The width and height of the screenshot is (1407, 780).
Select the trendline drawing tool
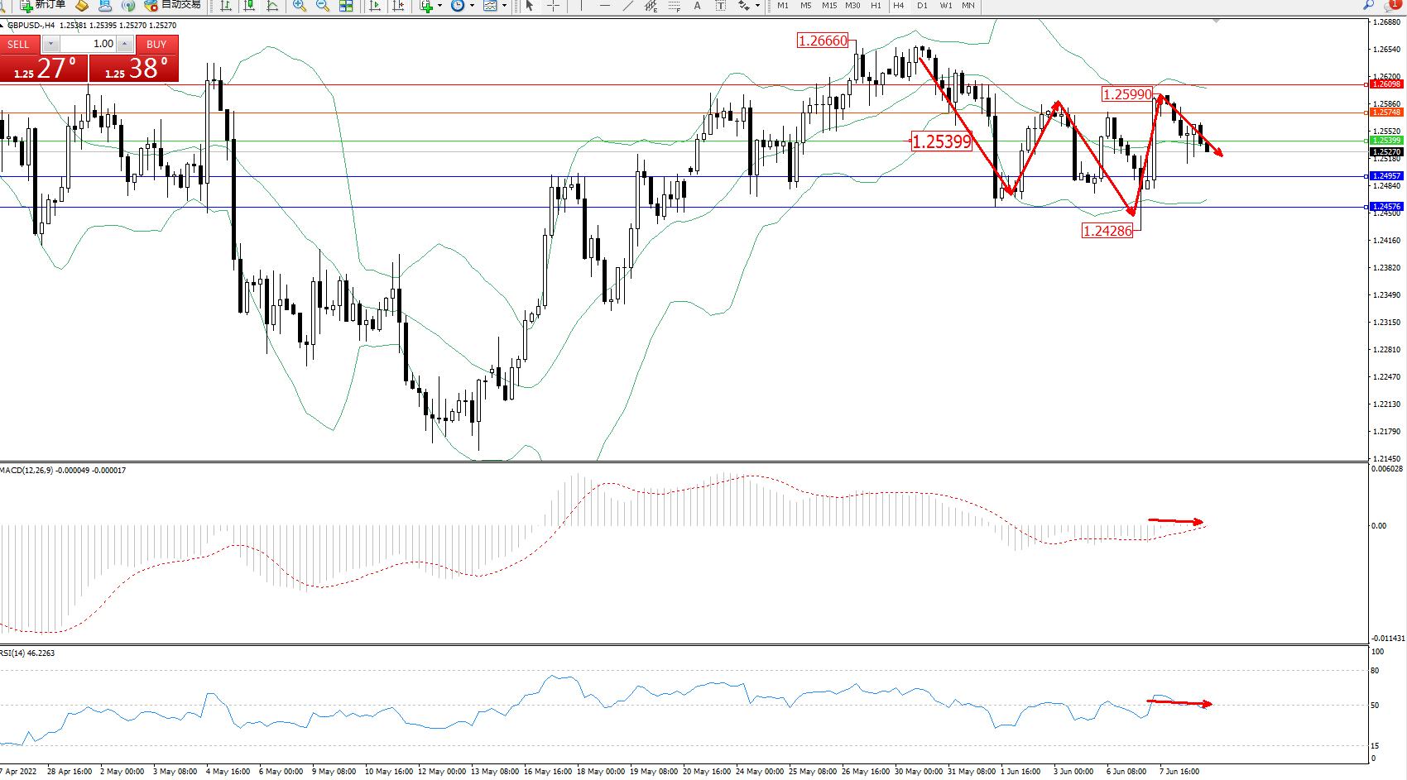point(628,6)
